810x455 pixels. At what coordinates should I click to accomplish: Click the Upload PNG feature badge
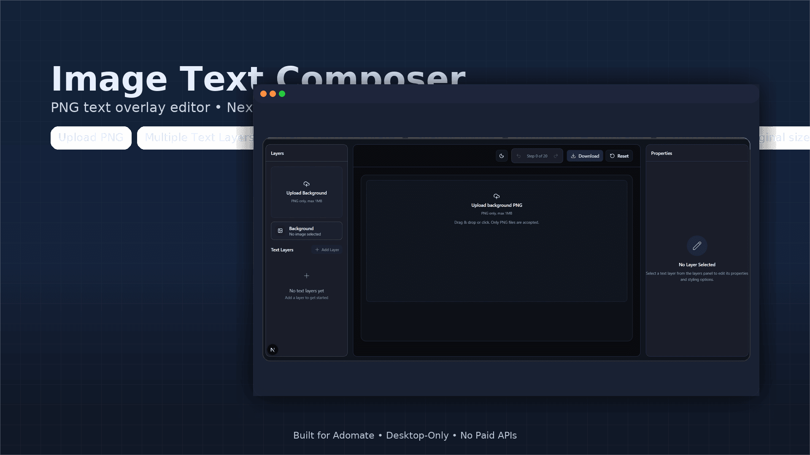[x=91, y=137]
